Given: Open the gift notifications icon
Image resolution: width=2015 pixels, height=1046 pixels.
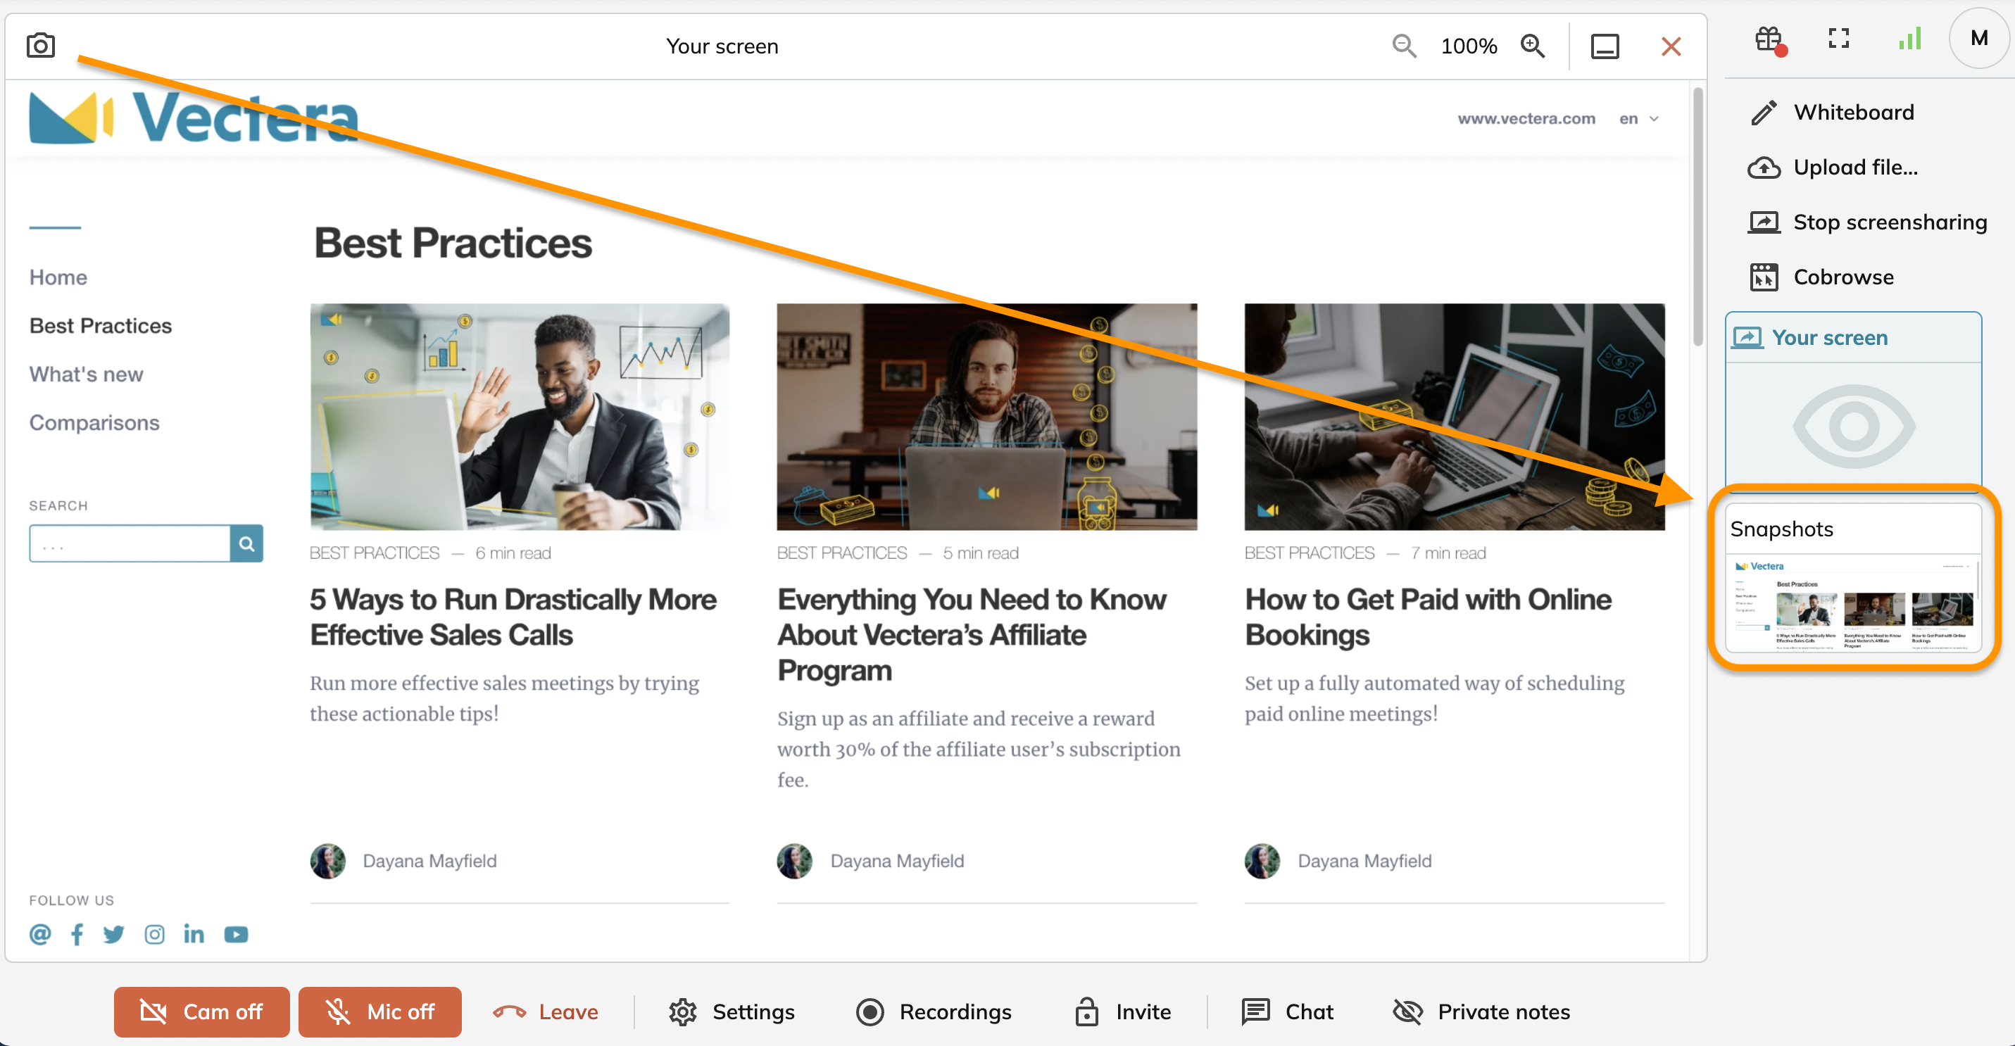Looking at the screenshot, I should 1769,40.
